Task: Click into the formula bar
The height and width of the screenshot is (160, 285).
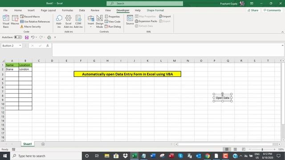Action: [166, 50]
